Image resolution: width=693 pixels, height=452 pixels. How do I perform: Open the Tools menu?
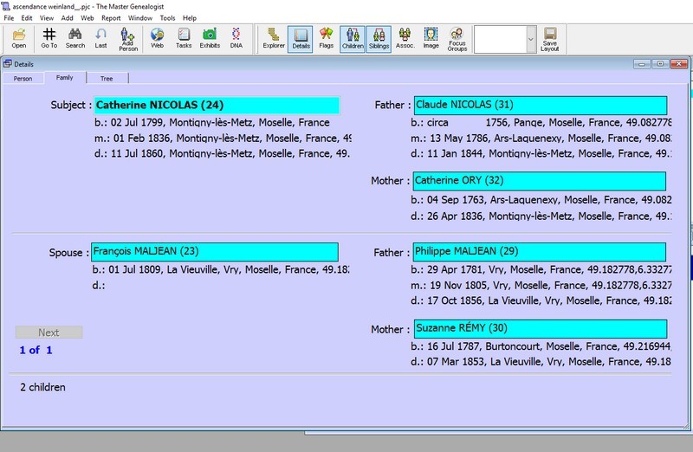point(167,18)
